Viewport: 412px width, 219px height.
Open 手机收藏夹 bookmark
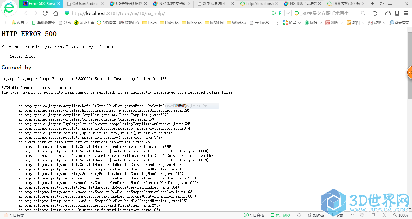pos(44,23)
